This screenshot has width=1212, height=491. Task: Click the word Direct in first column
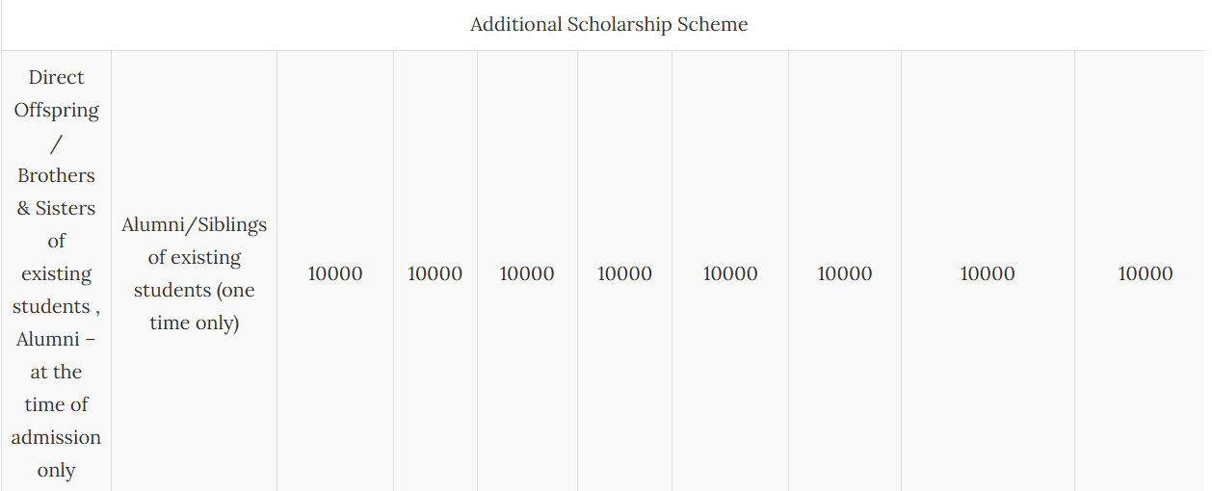(56, 78)
